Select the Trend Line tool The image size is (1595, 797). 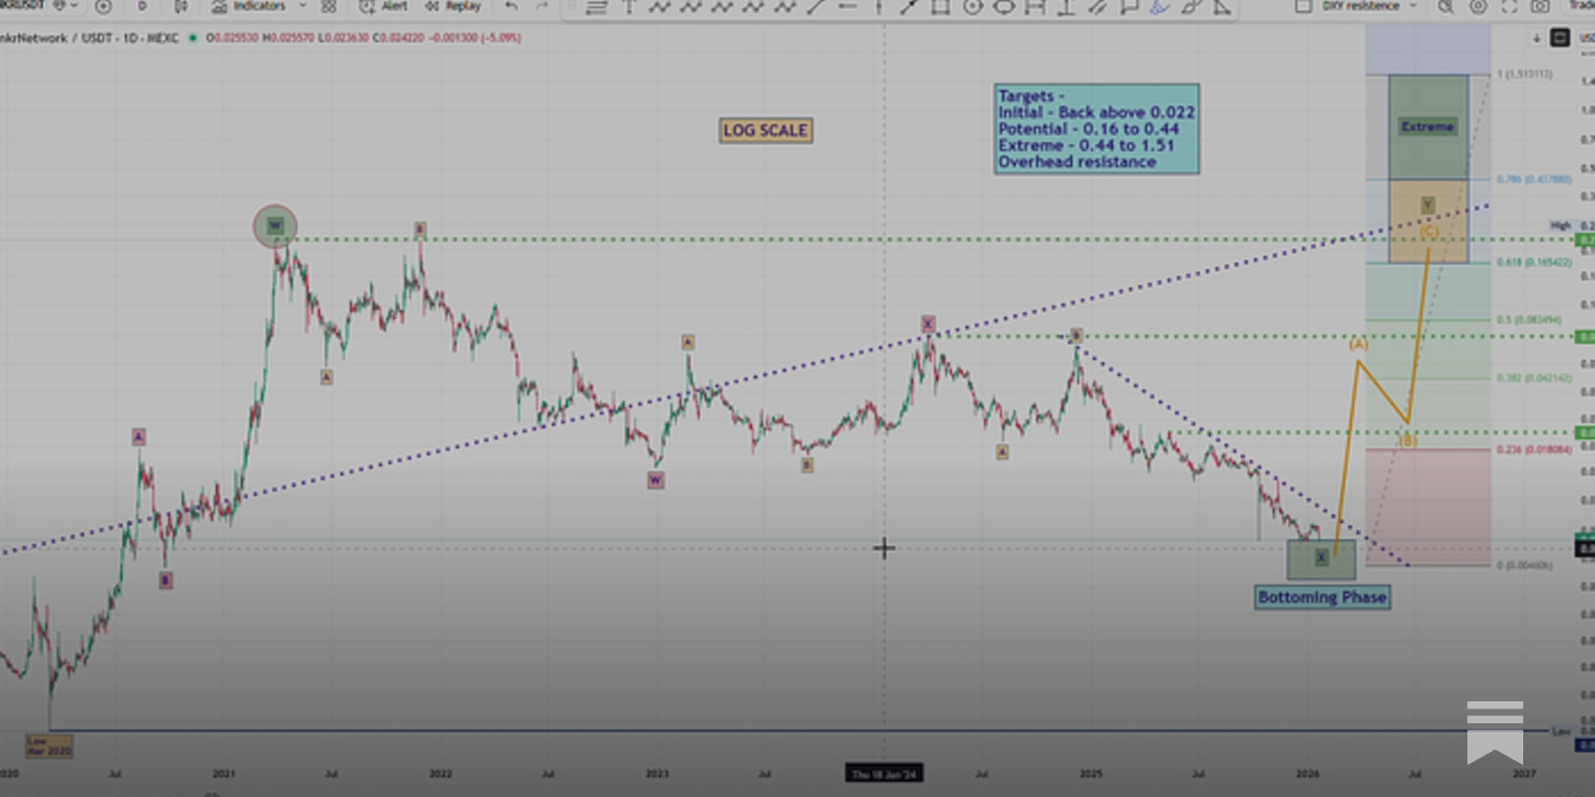click(815, 8)
